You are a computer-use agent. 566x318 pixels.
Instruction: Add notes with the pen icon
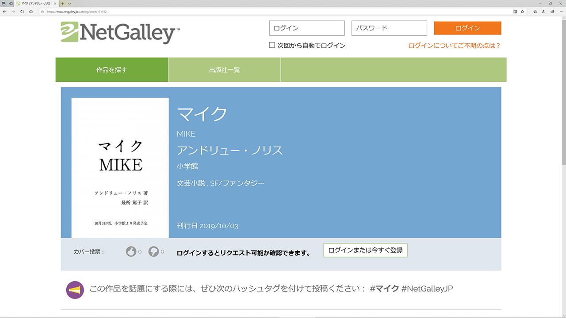coord(544,11)
